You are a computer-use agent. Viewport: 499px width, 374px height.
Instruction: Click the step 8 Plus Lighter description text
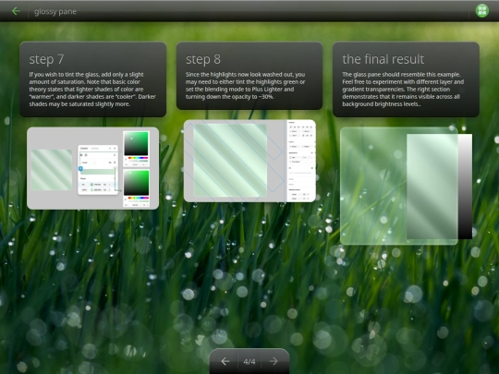coord(246,86)
